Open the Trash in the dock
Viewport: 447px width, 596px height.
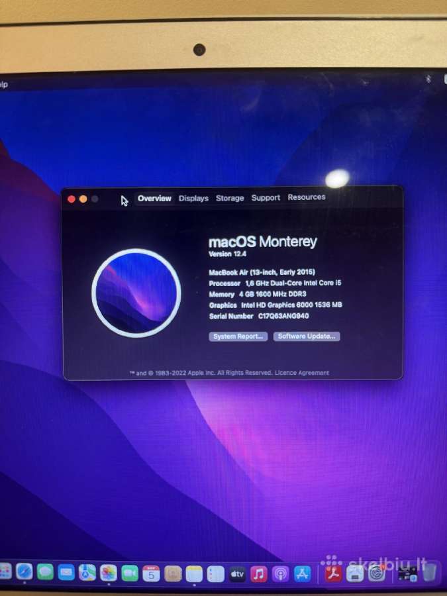pyautogui.click(x=429, y=572)
